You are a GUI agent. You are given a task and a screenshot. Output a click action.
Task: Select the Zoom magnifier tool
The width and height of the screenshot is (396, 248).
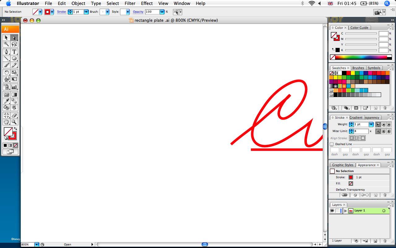pos(14,122)
